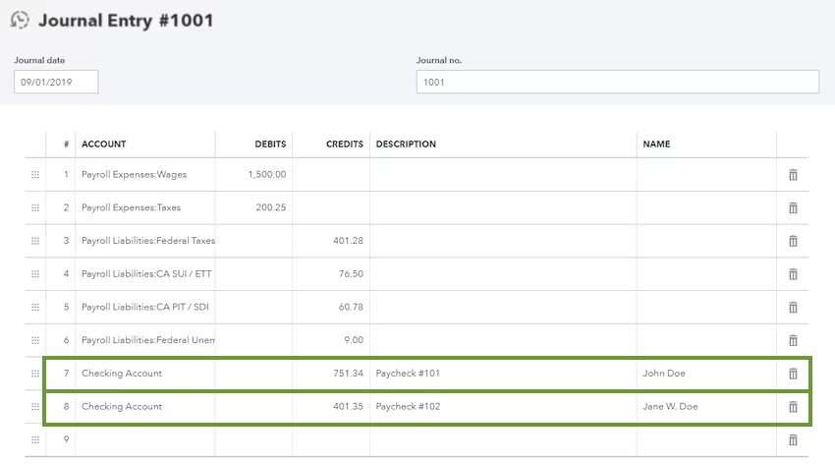
Task: Select the Jane W. Doe name cell
Action: point(705,407)
